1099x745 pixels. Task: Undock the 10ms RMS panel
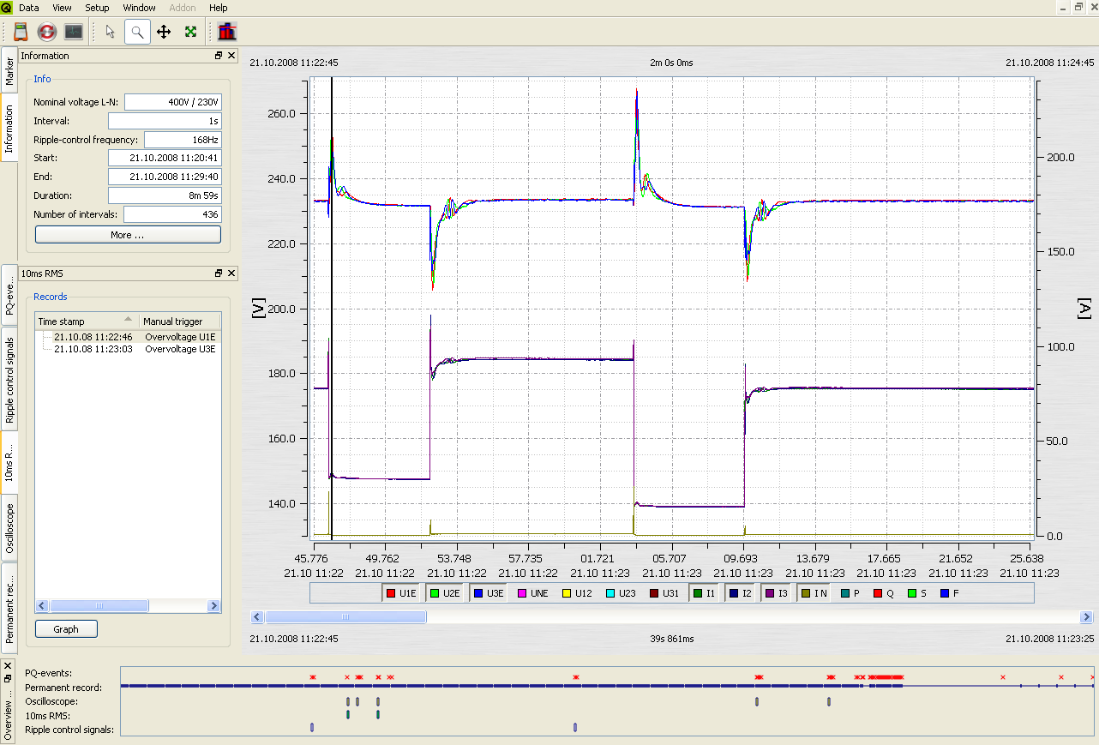point(219,273)
